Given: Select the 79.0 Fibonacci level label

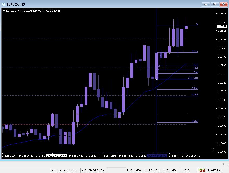Looking at the screenshot, I should [x=196, y=72].
